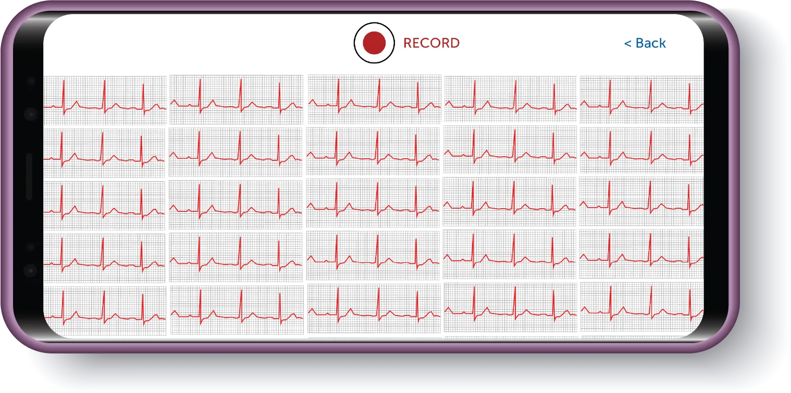Image resolution: width=791 pixels, height=393 pixels.
Task: Open the ECG strip in the first row, third column
Action: point(374,99)
